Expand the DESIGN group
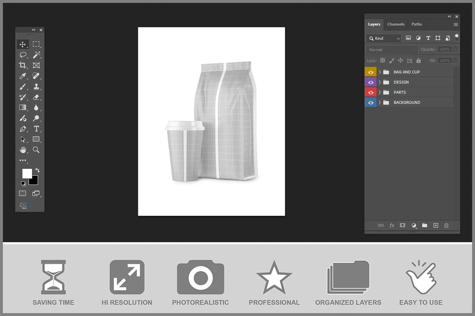Screen dimensions: 475x316 click(x=379, y=82)
